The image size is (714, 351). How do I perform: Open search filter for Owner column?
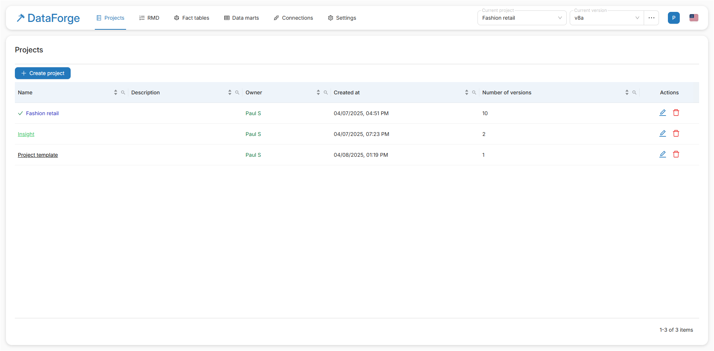326,92
